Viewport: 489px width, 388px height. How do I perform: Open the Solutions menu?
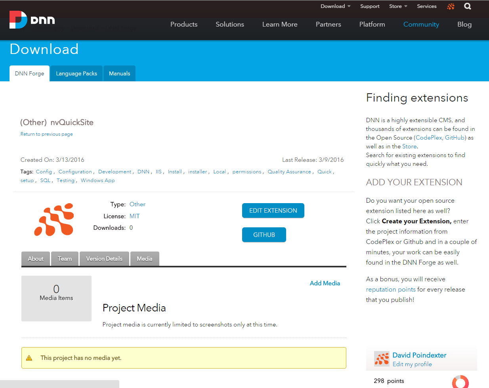[x=230, y=24]
